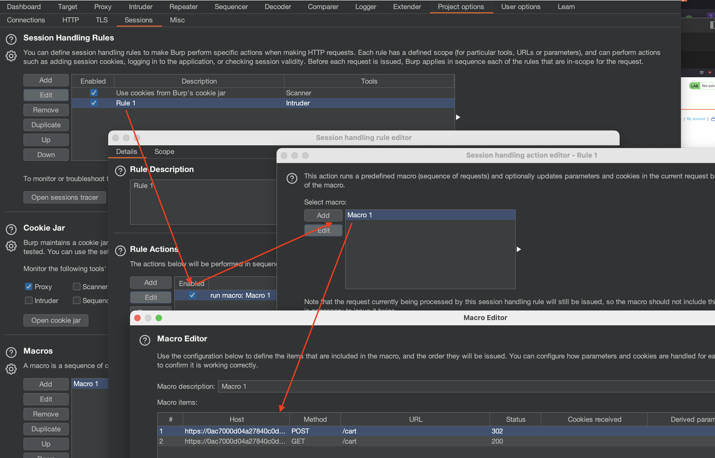Open the Repeater tab
The height and width of the screenshot is (458, 715).
(183, 7)
